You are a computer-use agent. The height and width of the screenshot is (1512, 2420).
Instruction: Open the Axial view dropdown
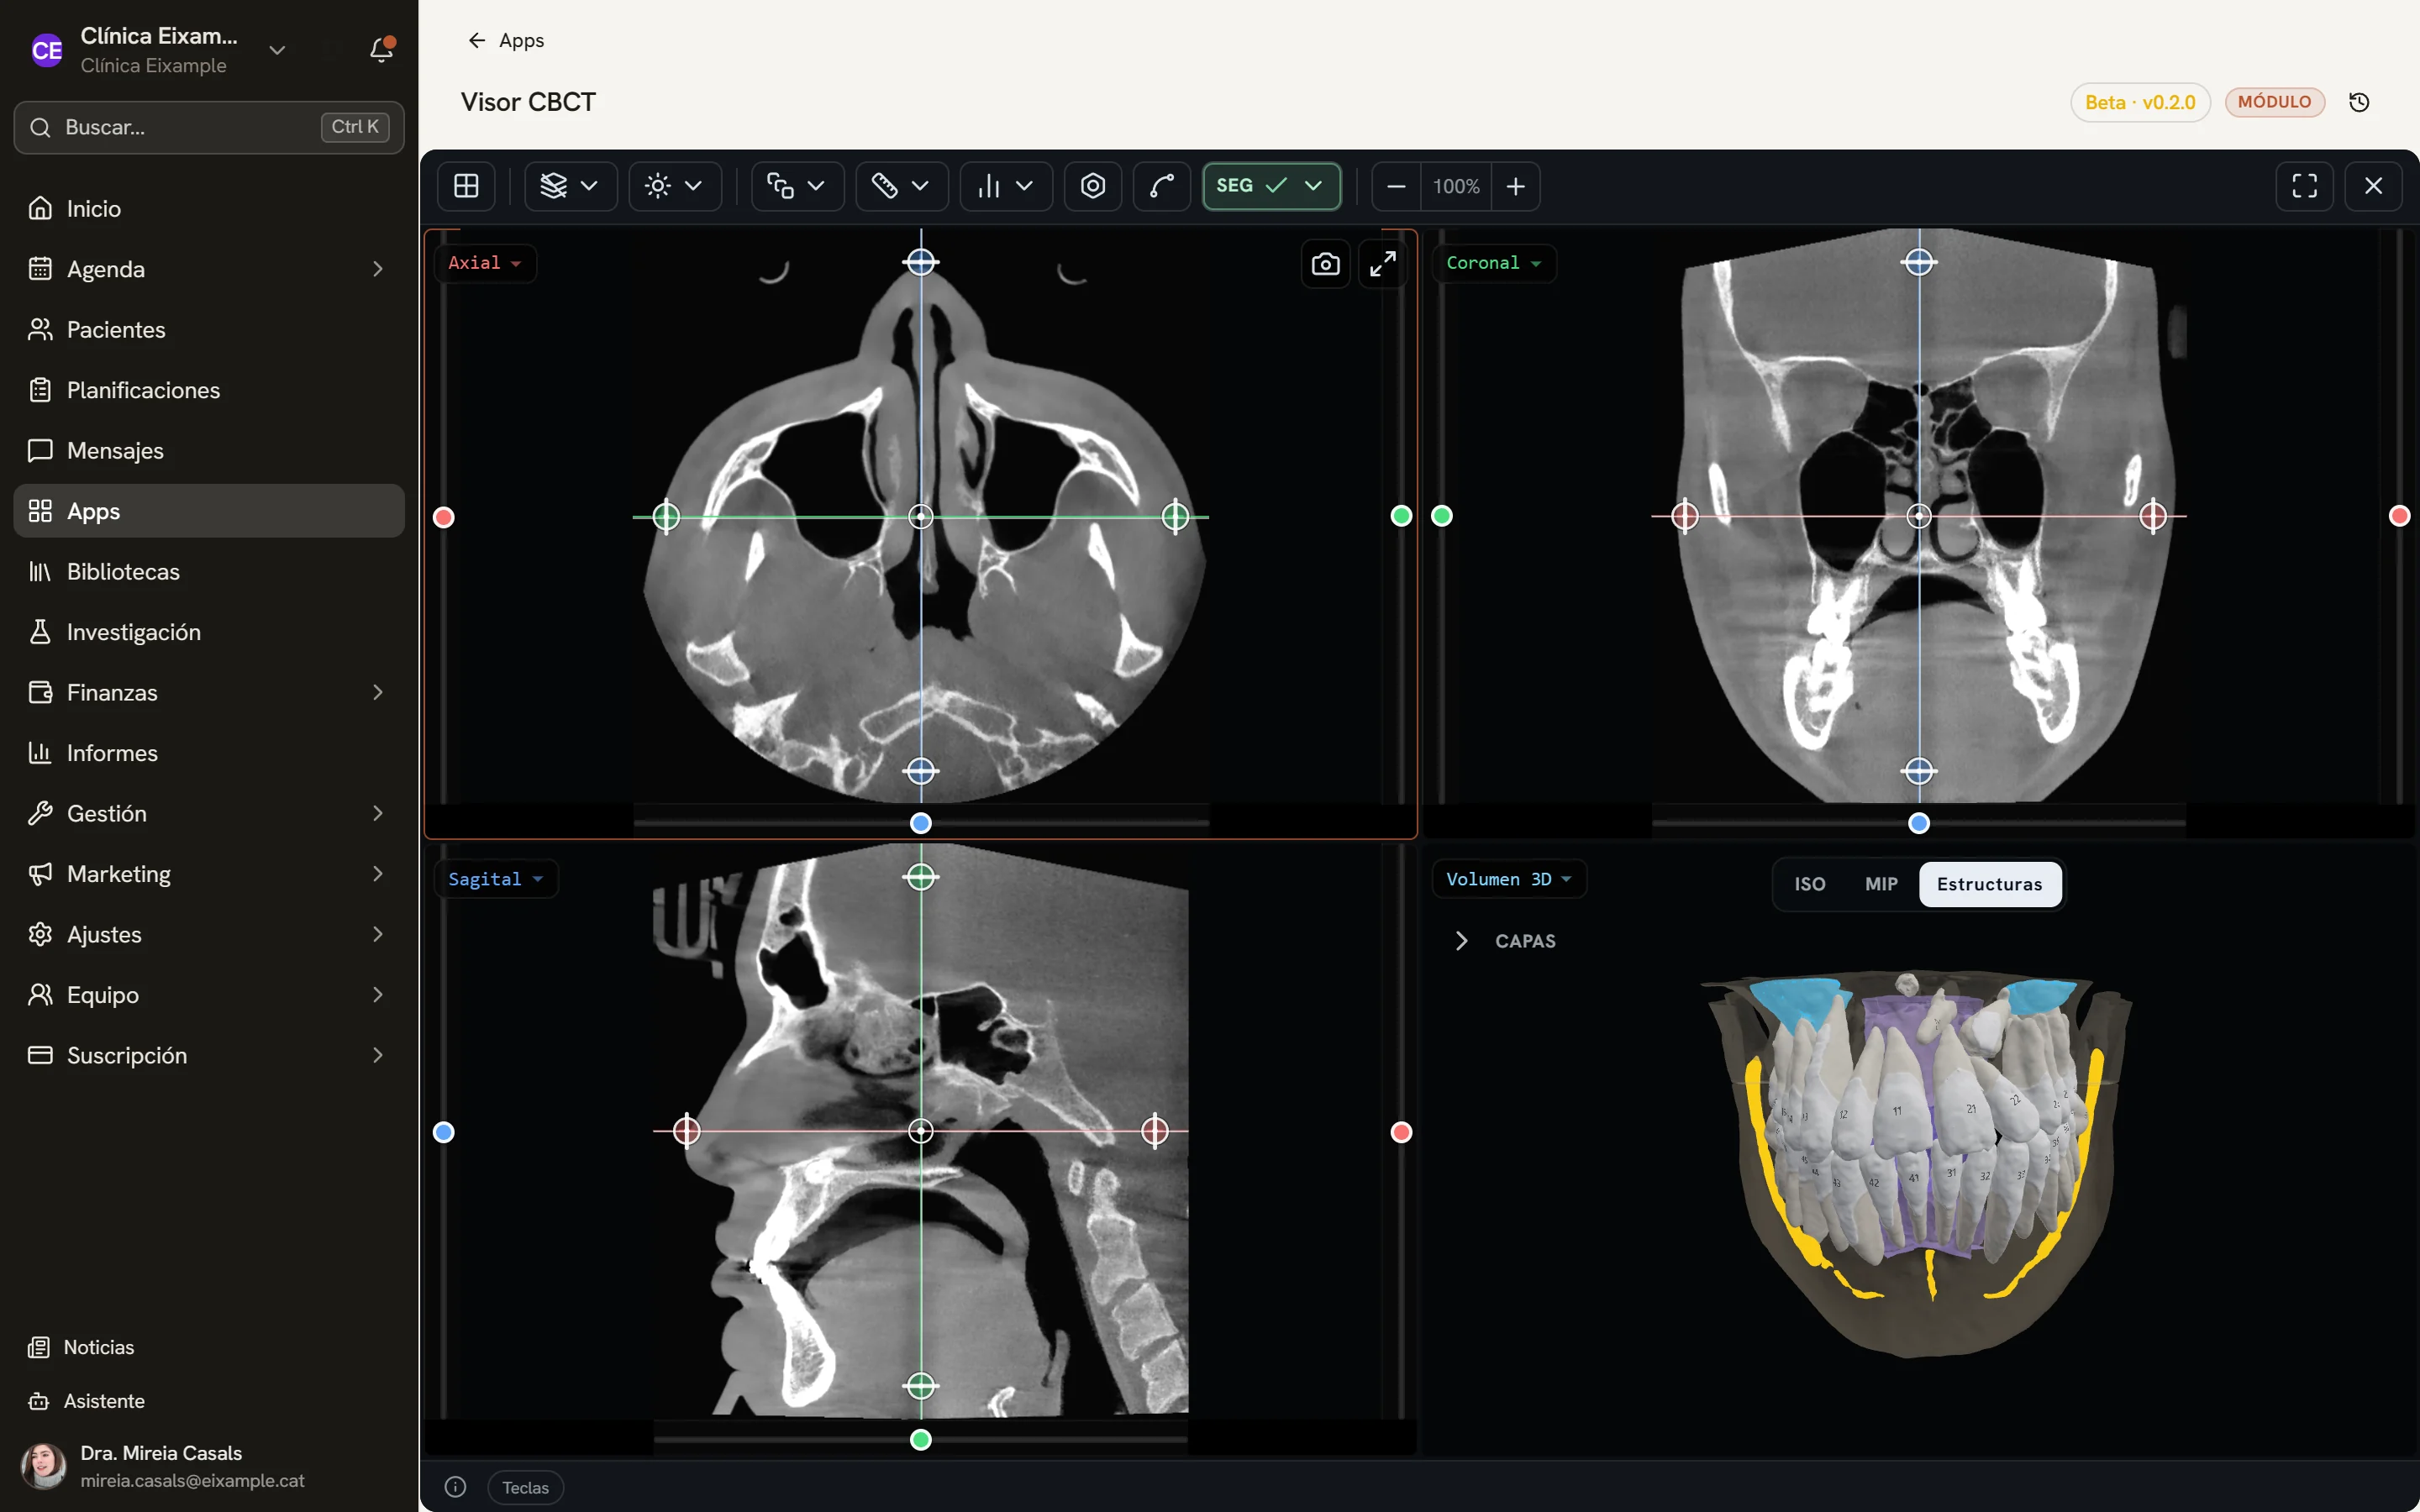pos(485,263)
